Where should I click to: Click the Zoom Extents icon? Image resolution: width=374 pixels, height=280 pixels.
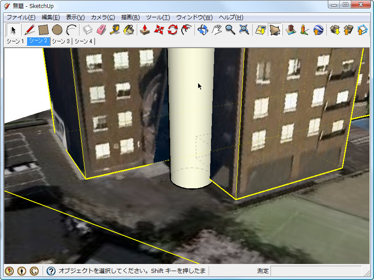tap(244, 30)
